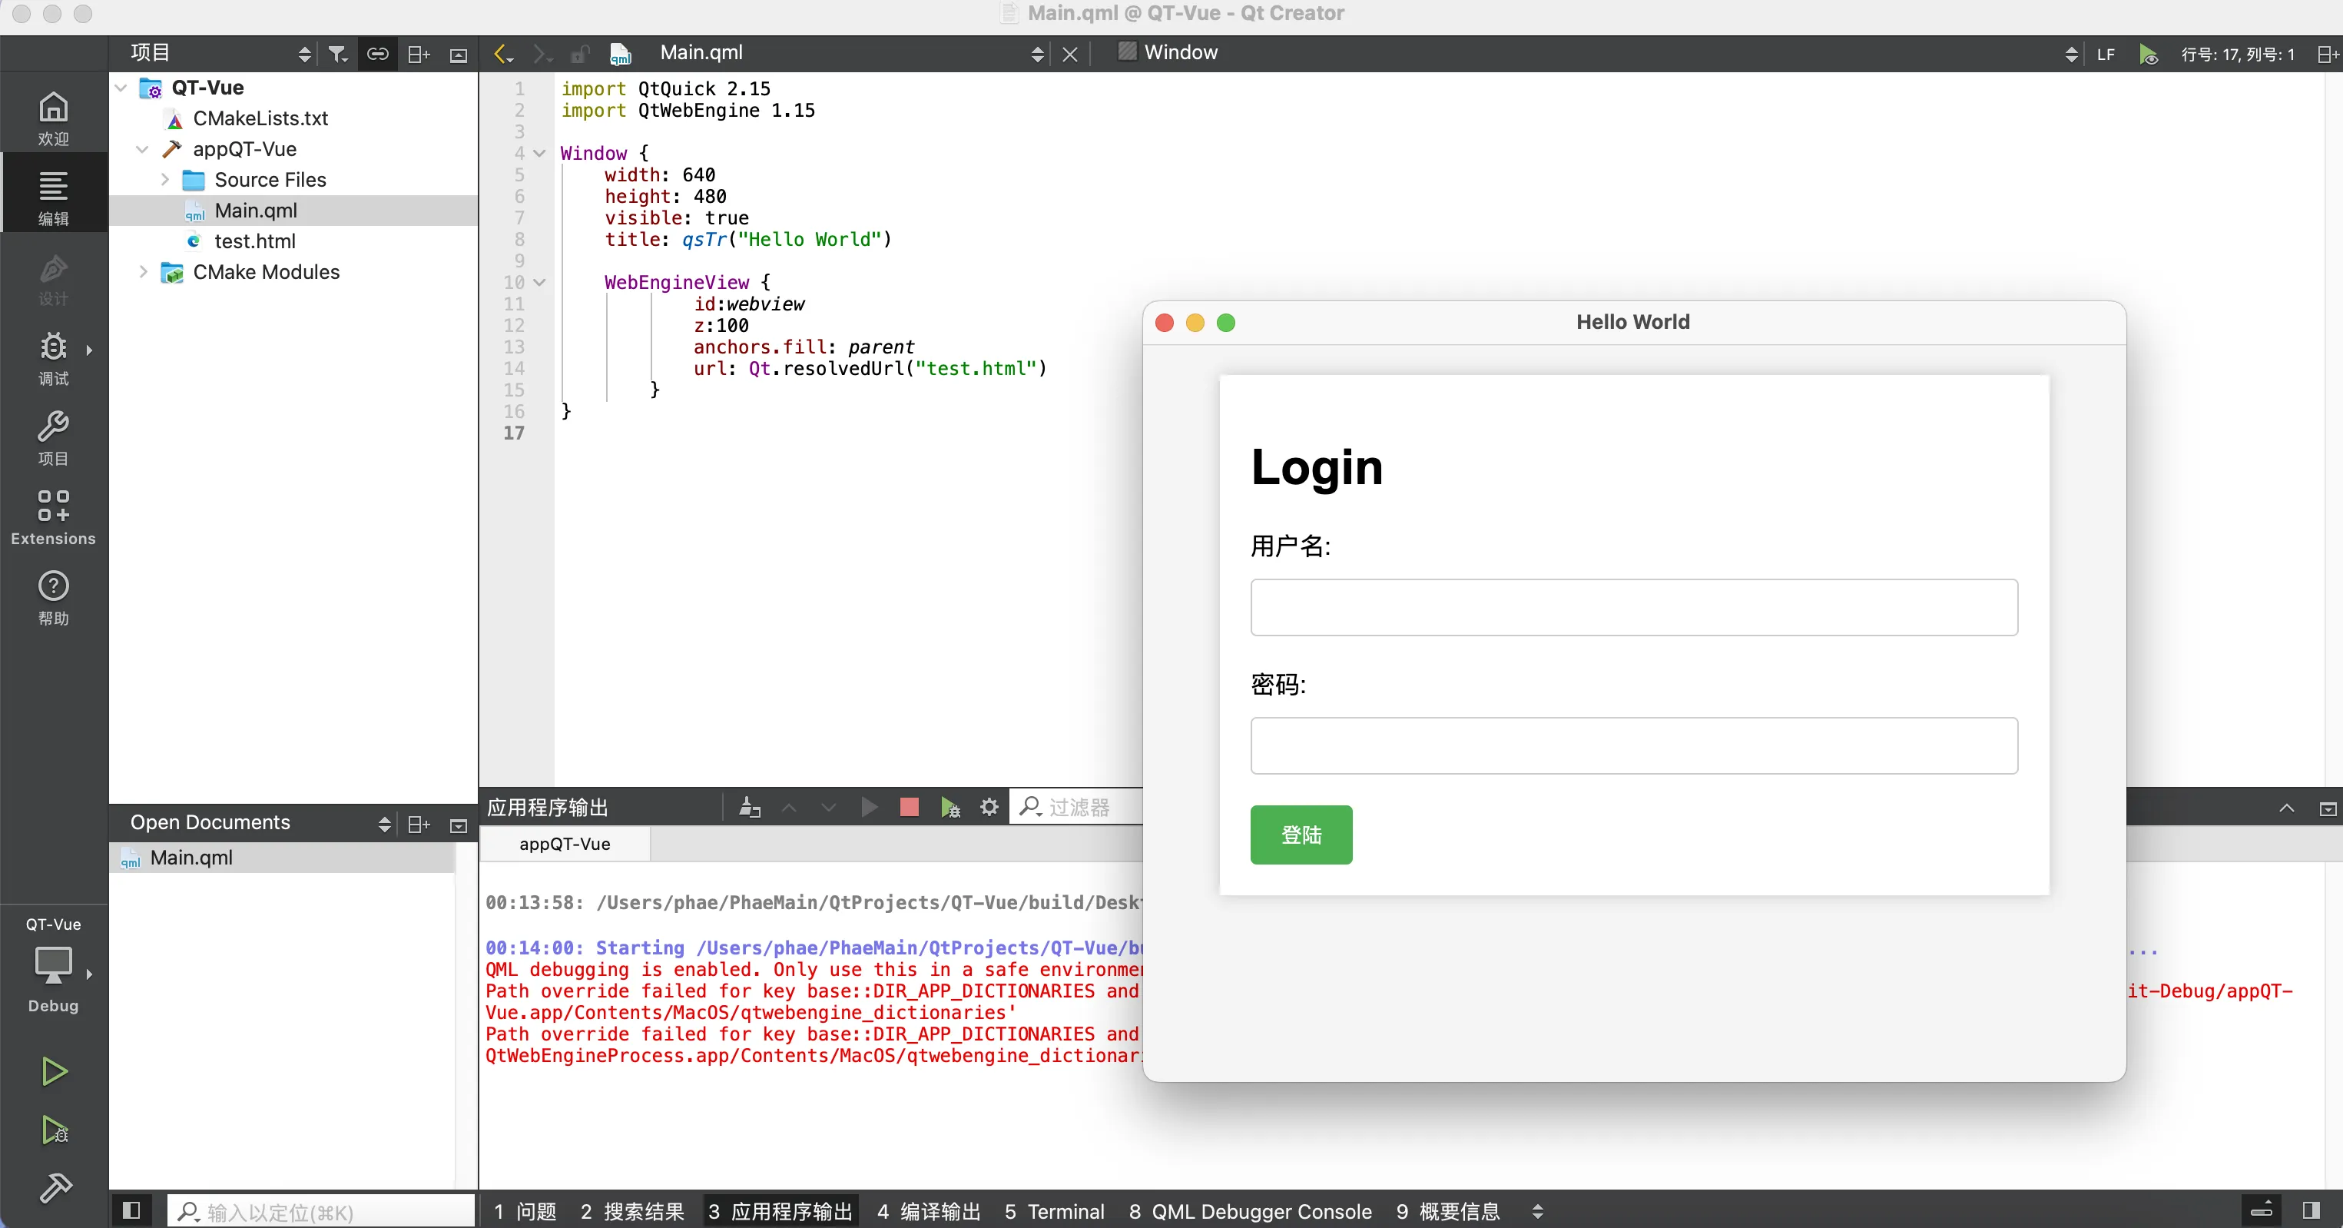Close the project side panel
This screenshot has height=1228, width=2343.
pyautogui.click(x=459, y=55)
